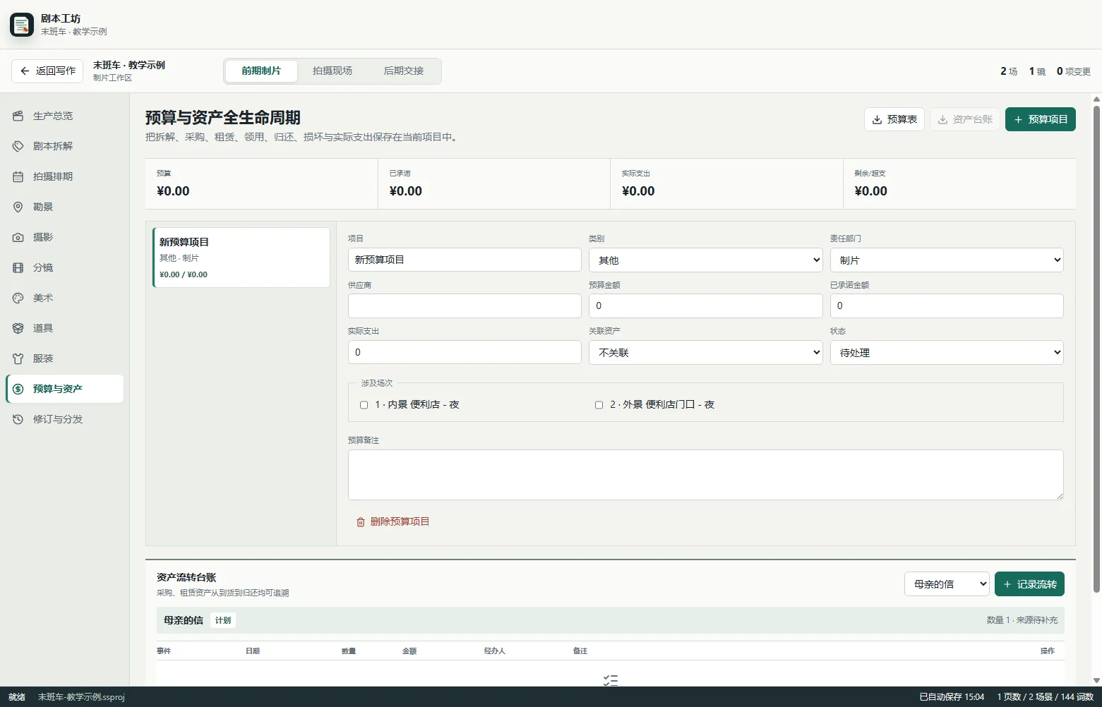Open 剧本拆解 tag icon in sidebar
The image size is (1102, 707).
[x=18, y=146]
